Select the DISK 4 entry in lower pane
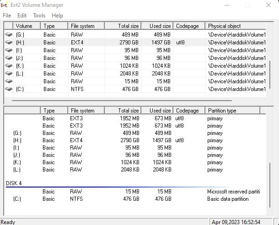The width and height of the screenshot is (279, 225). pyautogui.click(x=14, y=183)
